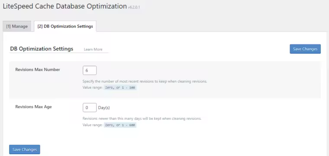Click the LiteSpeed Cache Database Optimization page title
329x156 pixels.
(65, 6)
